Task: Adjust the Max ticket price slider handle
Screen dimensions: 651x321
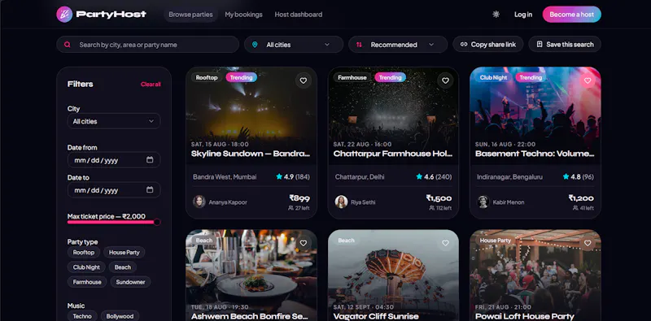Action: coord(157,223)
